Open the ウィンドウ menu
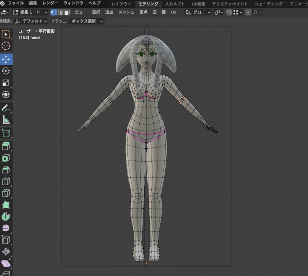The height and width of the screenshot is (276, 308). 73,3
